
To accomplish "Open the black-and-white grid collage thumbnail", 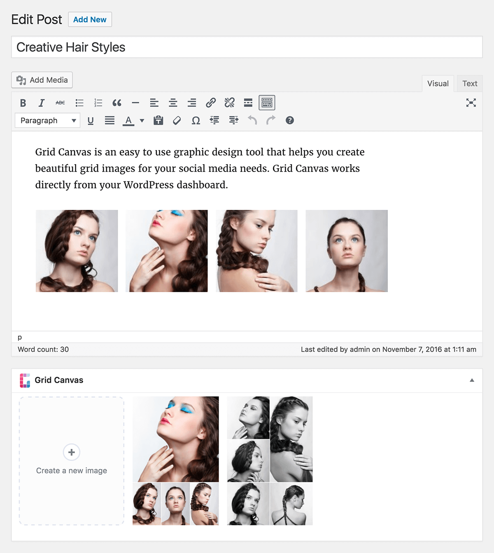I will point(270,461).
